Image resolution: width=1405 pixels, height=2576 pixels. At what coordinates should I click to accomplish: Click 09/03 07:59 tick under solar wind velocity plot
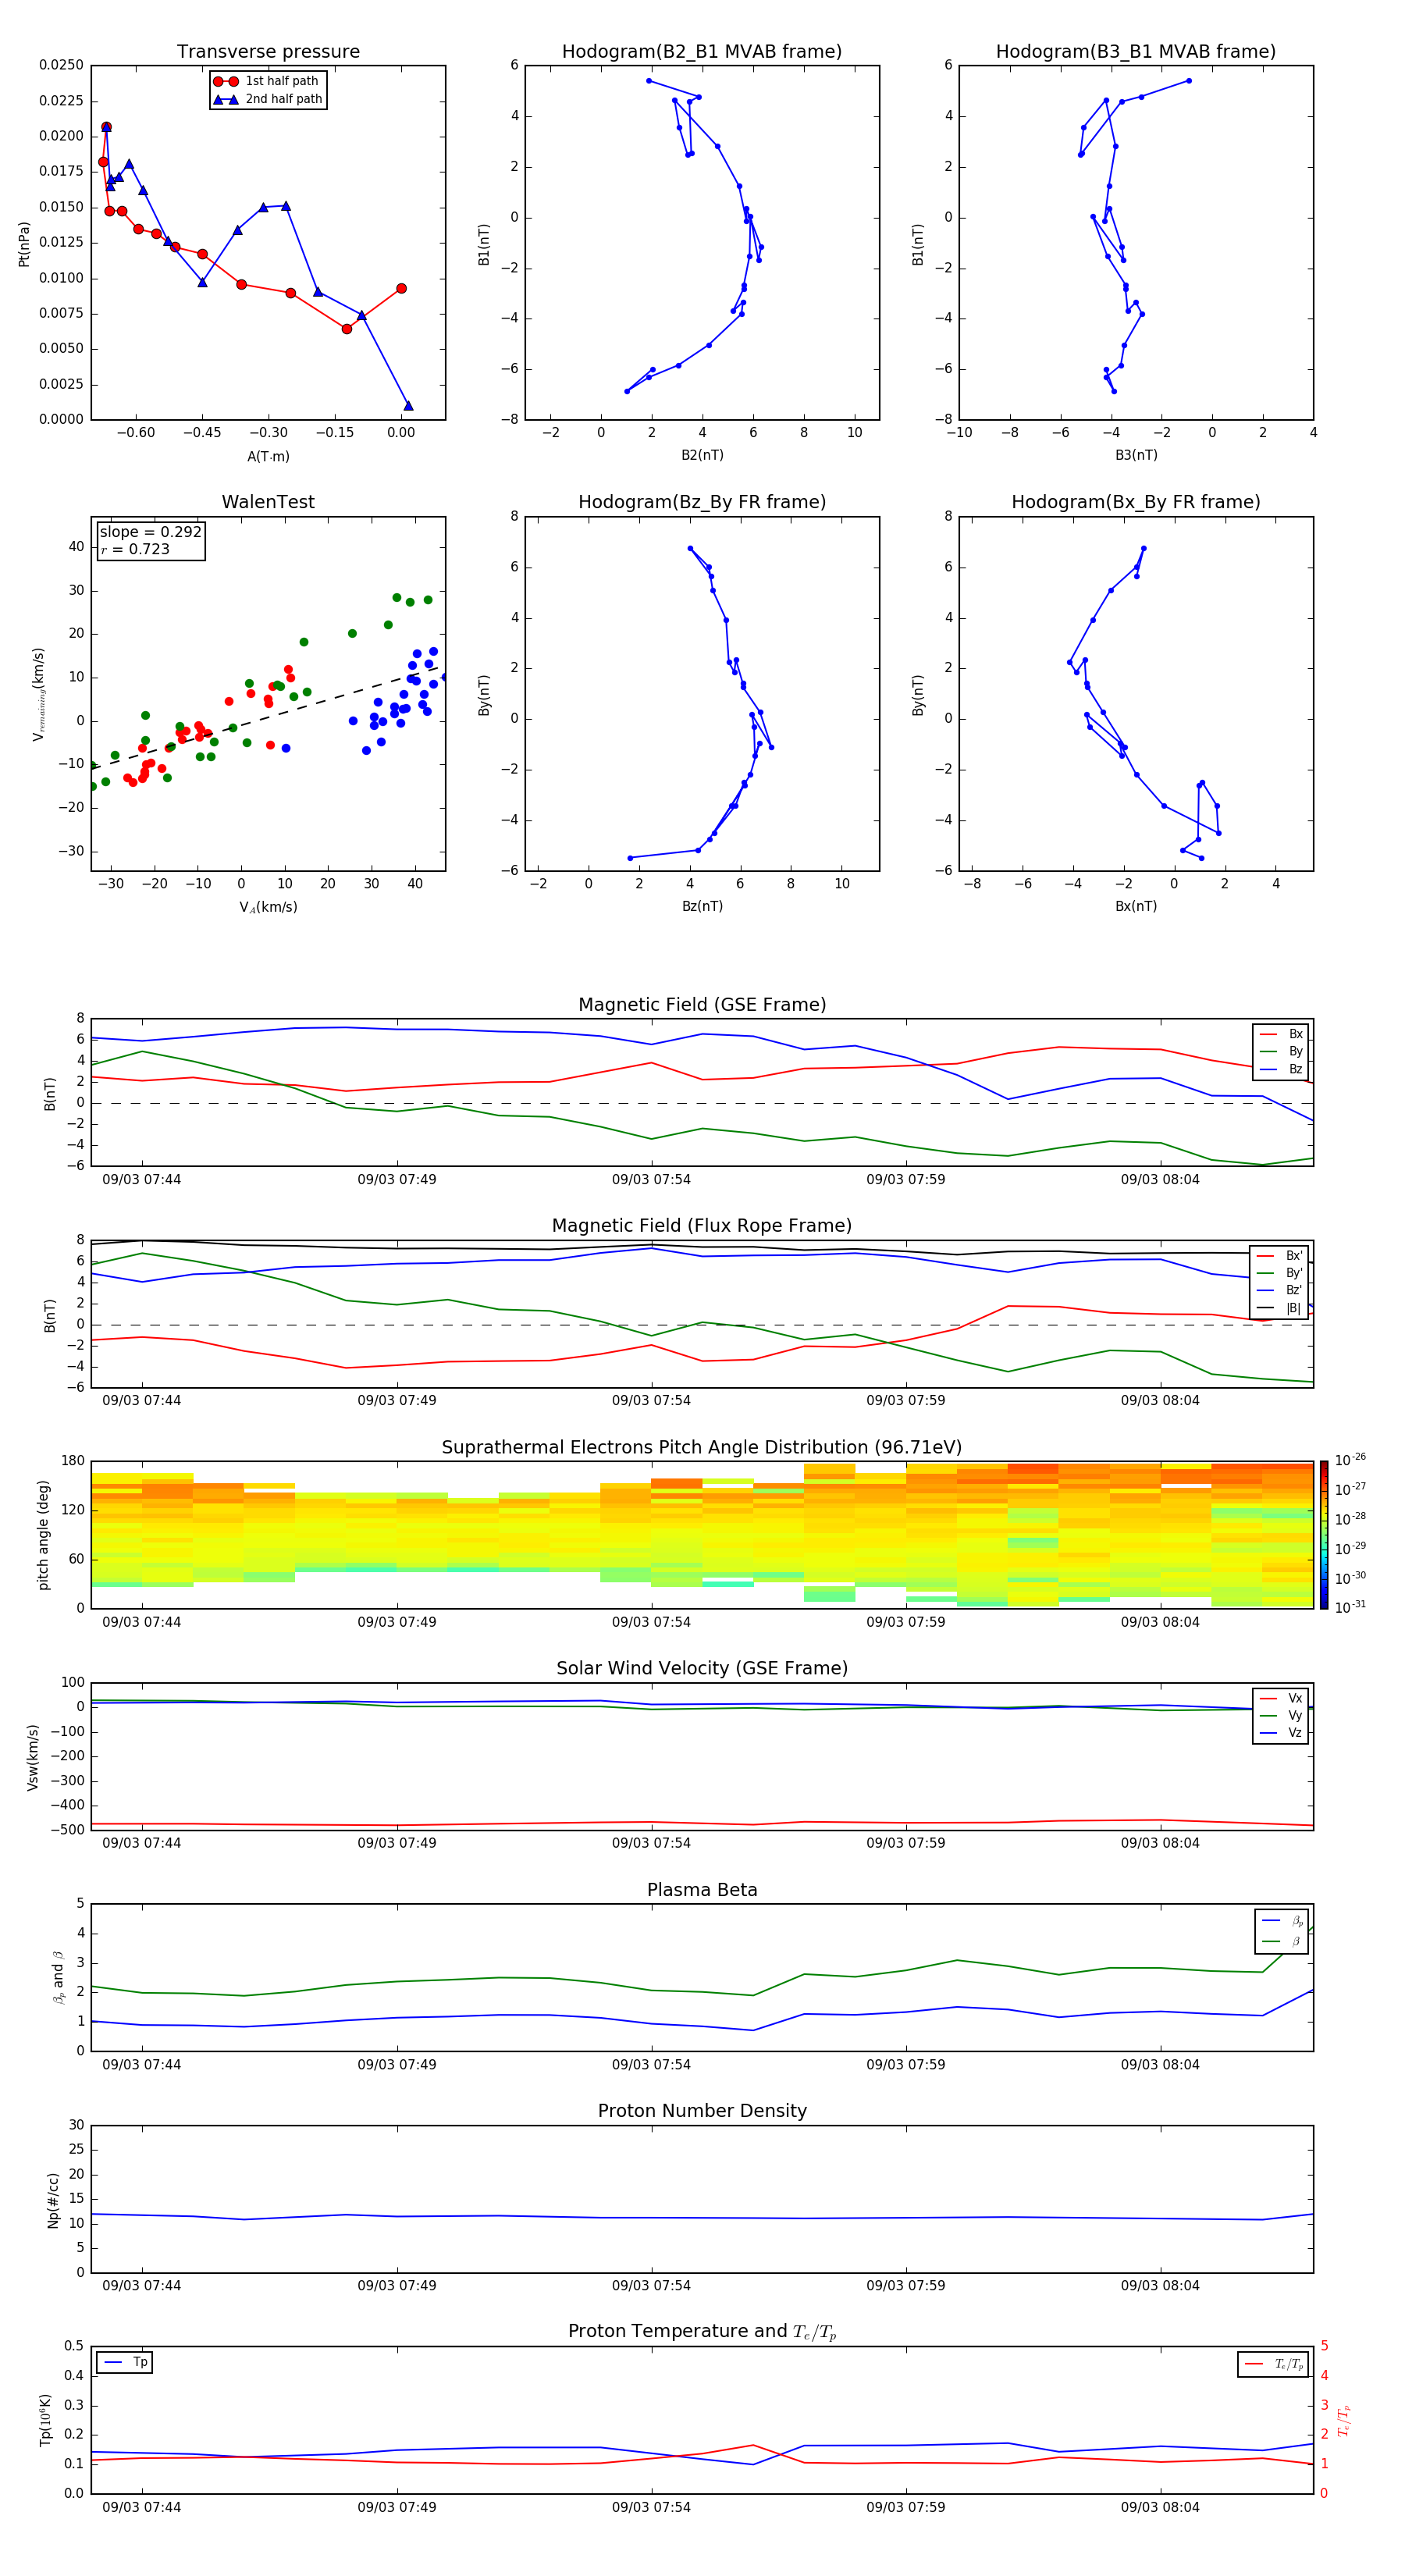coord(905,1843)
